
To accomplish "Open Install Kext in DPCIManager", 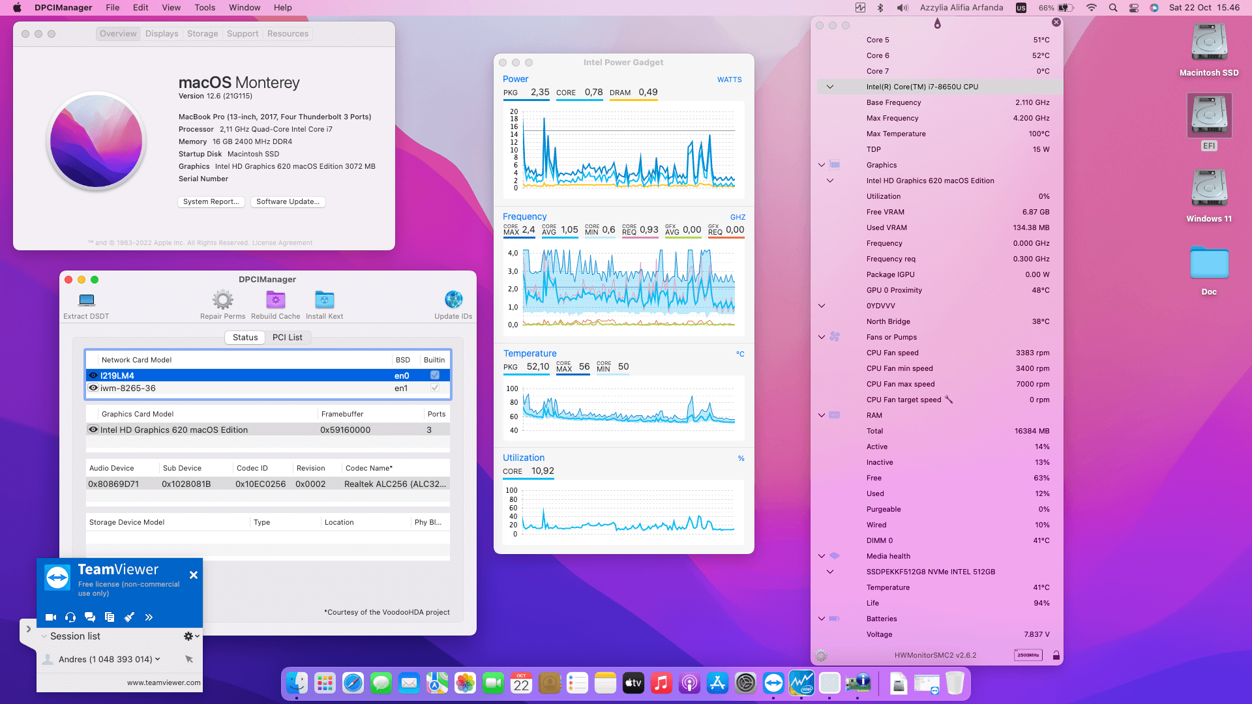I will coord(324,300).
